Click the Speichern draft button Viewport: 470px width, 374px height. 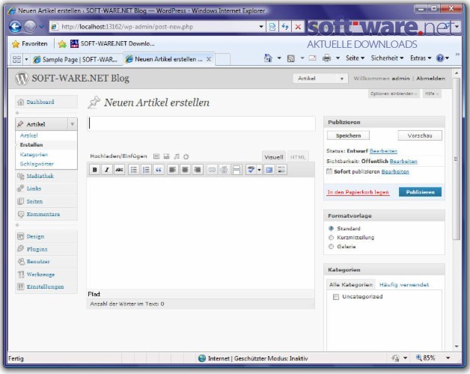coord(348,135)
